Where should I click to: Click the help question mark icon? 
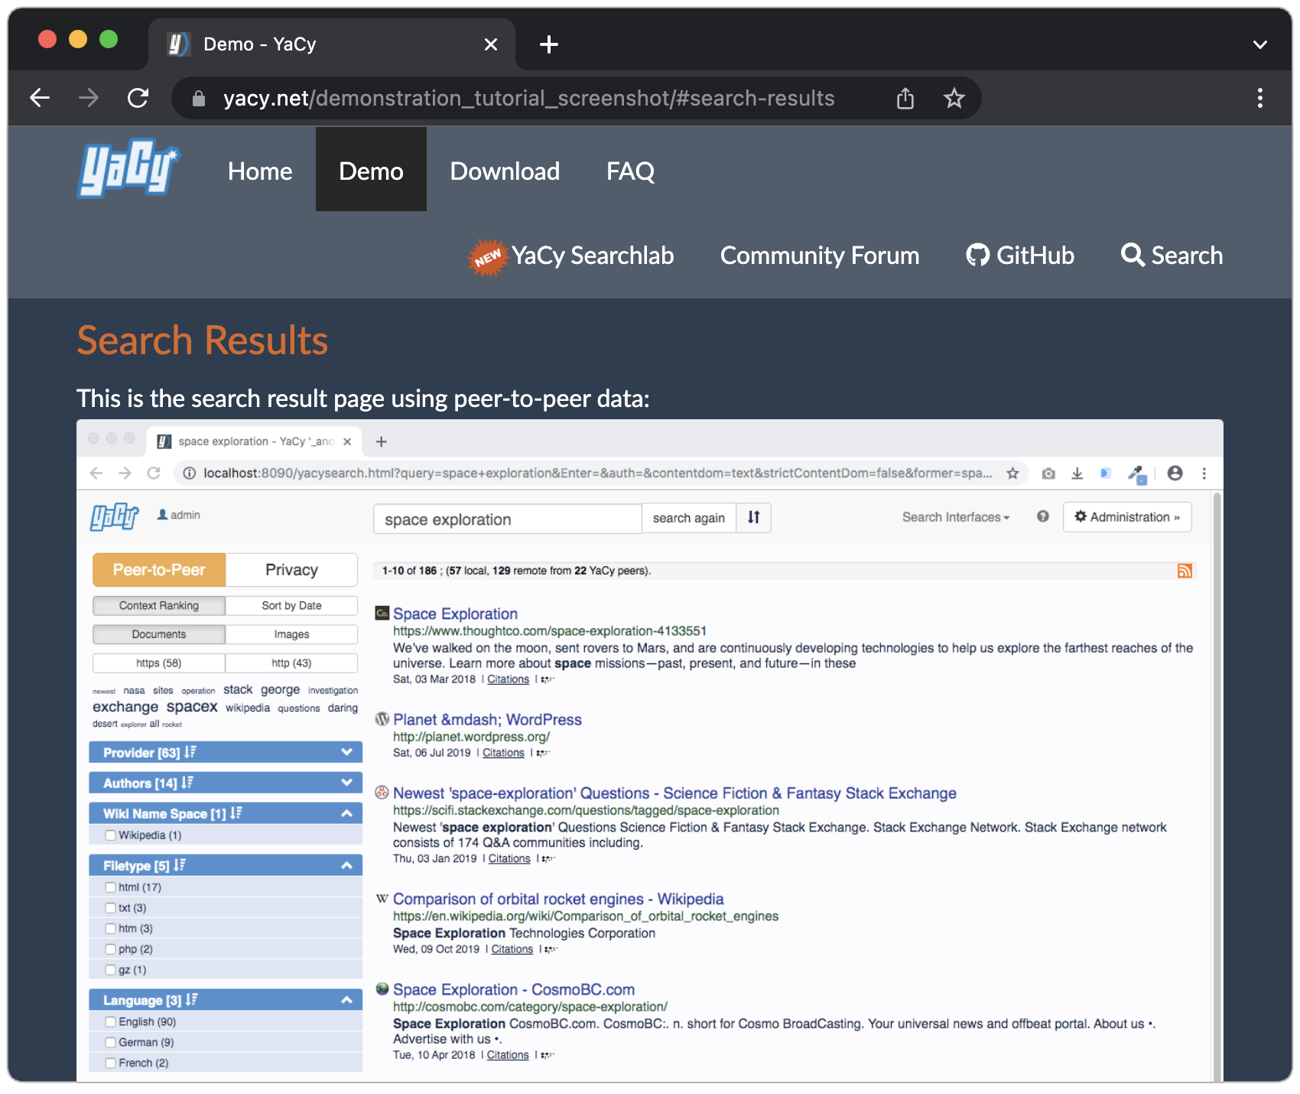pyautogui.click(x=1042, y=516)
